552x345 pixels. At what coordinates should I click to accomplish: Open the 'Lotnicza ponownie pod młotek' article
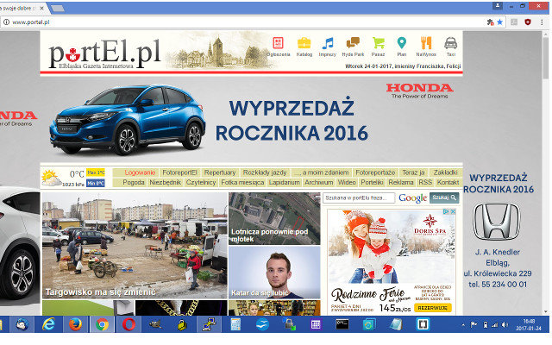(274, 218)
